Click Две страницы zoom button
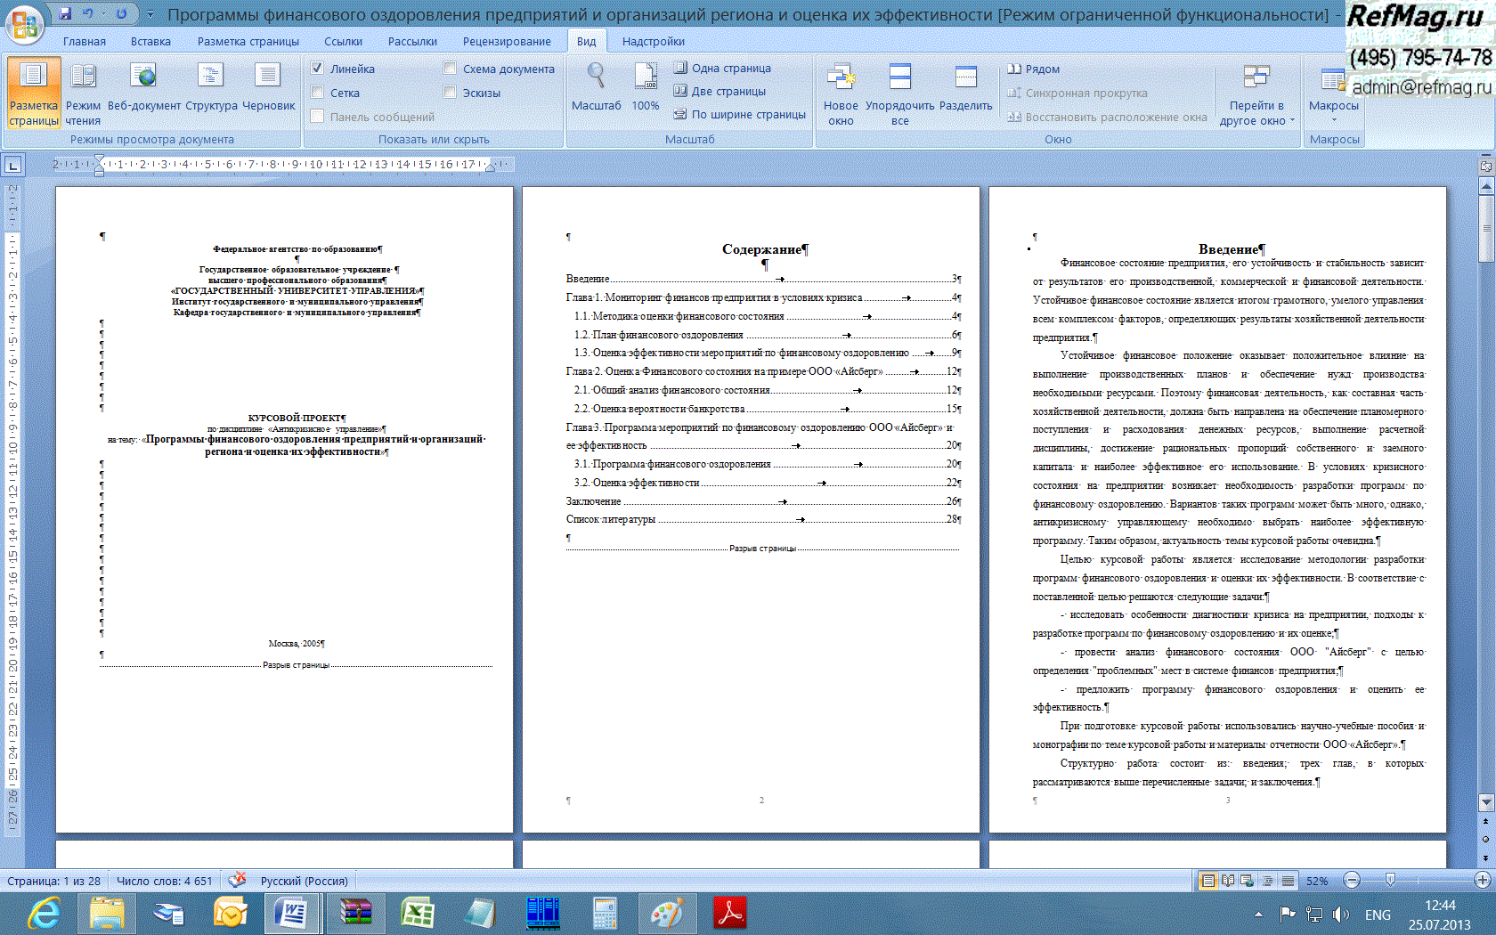This screenshot has height=935, width=1496. (x=720, y=91)
